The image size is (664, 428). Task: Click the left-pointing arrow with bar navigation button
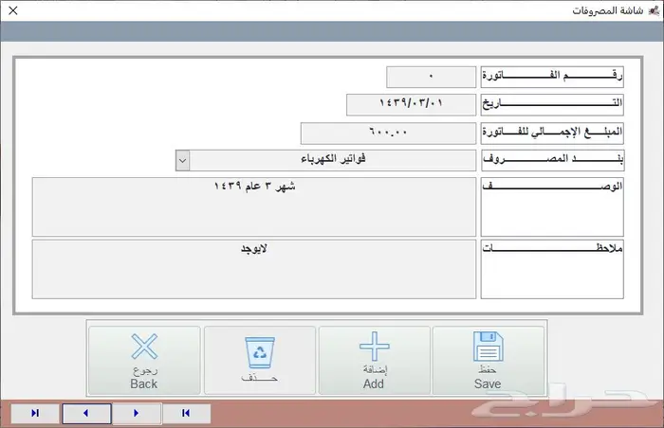pyautogui.click(x=186, y=413)
